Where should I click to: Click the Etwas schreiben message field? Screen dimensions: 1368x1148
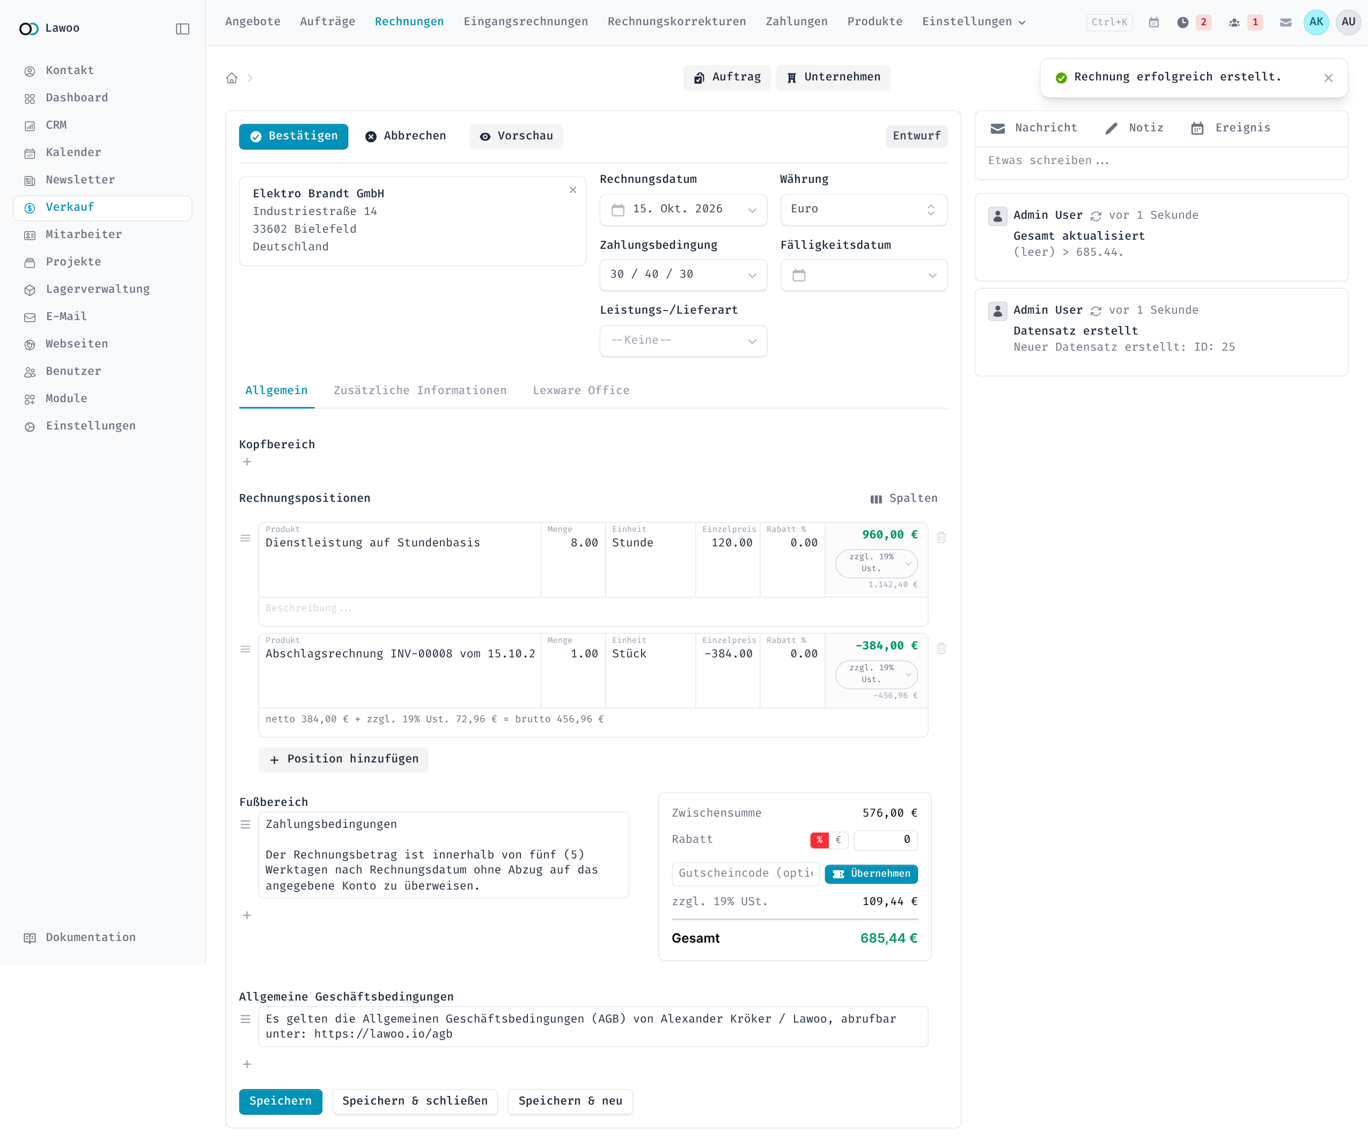1161,161
